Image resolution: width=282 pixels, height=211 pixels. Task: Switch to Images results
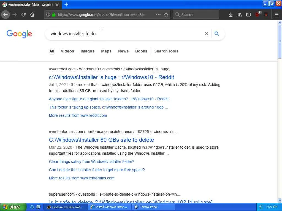point(87,51)
